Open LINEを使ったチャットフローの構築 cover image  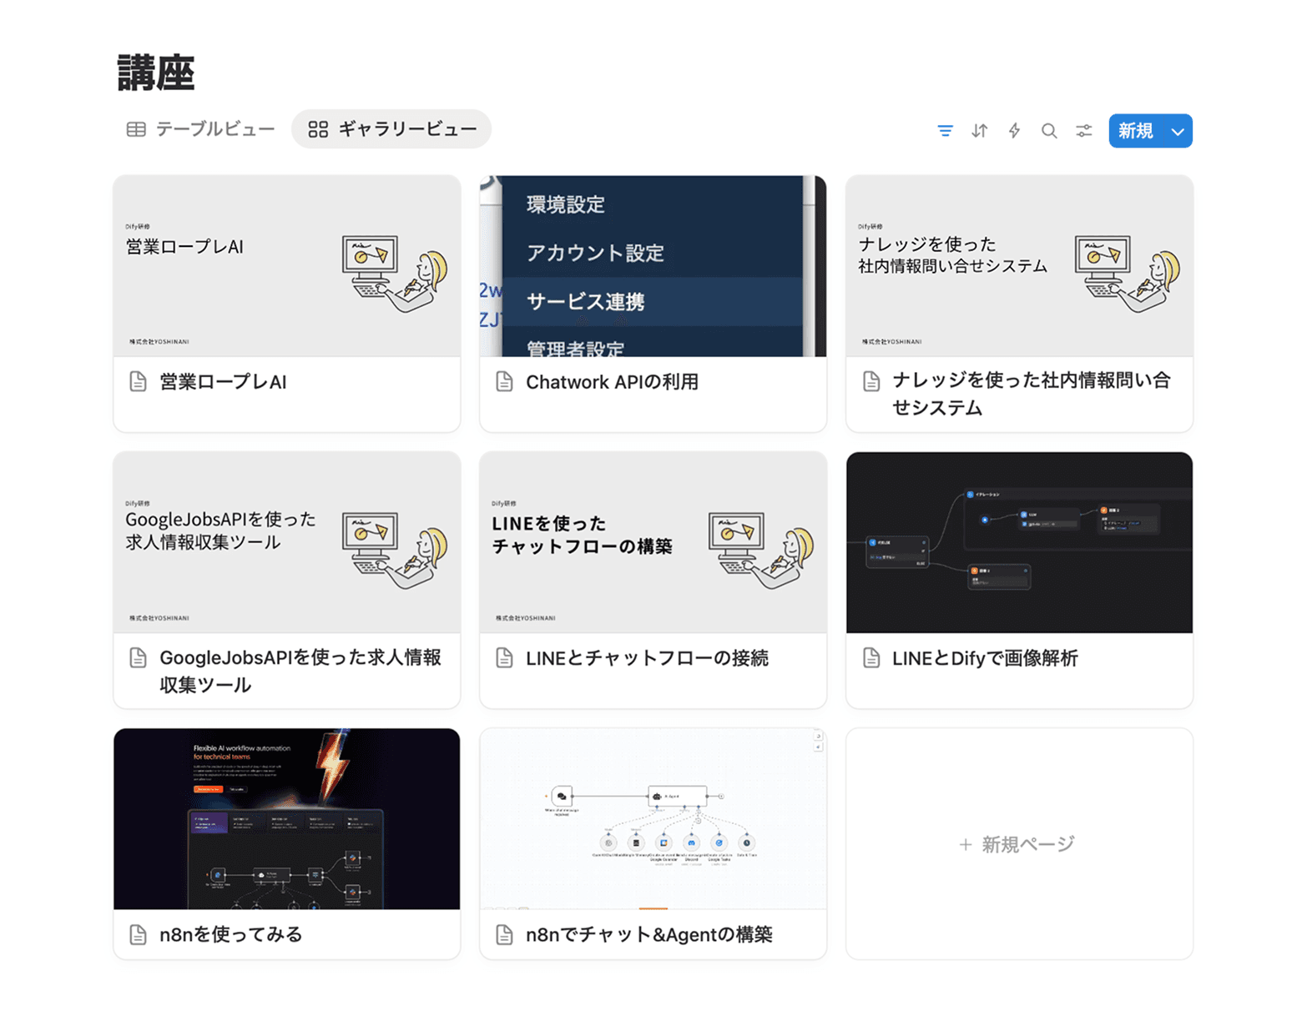point(653,542)
